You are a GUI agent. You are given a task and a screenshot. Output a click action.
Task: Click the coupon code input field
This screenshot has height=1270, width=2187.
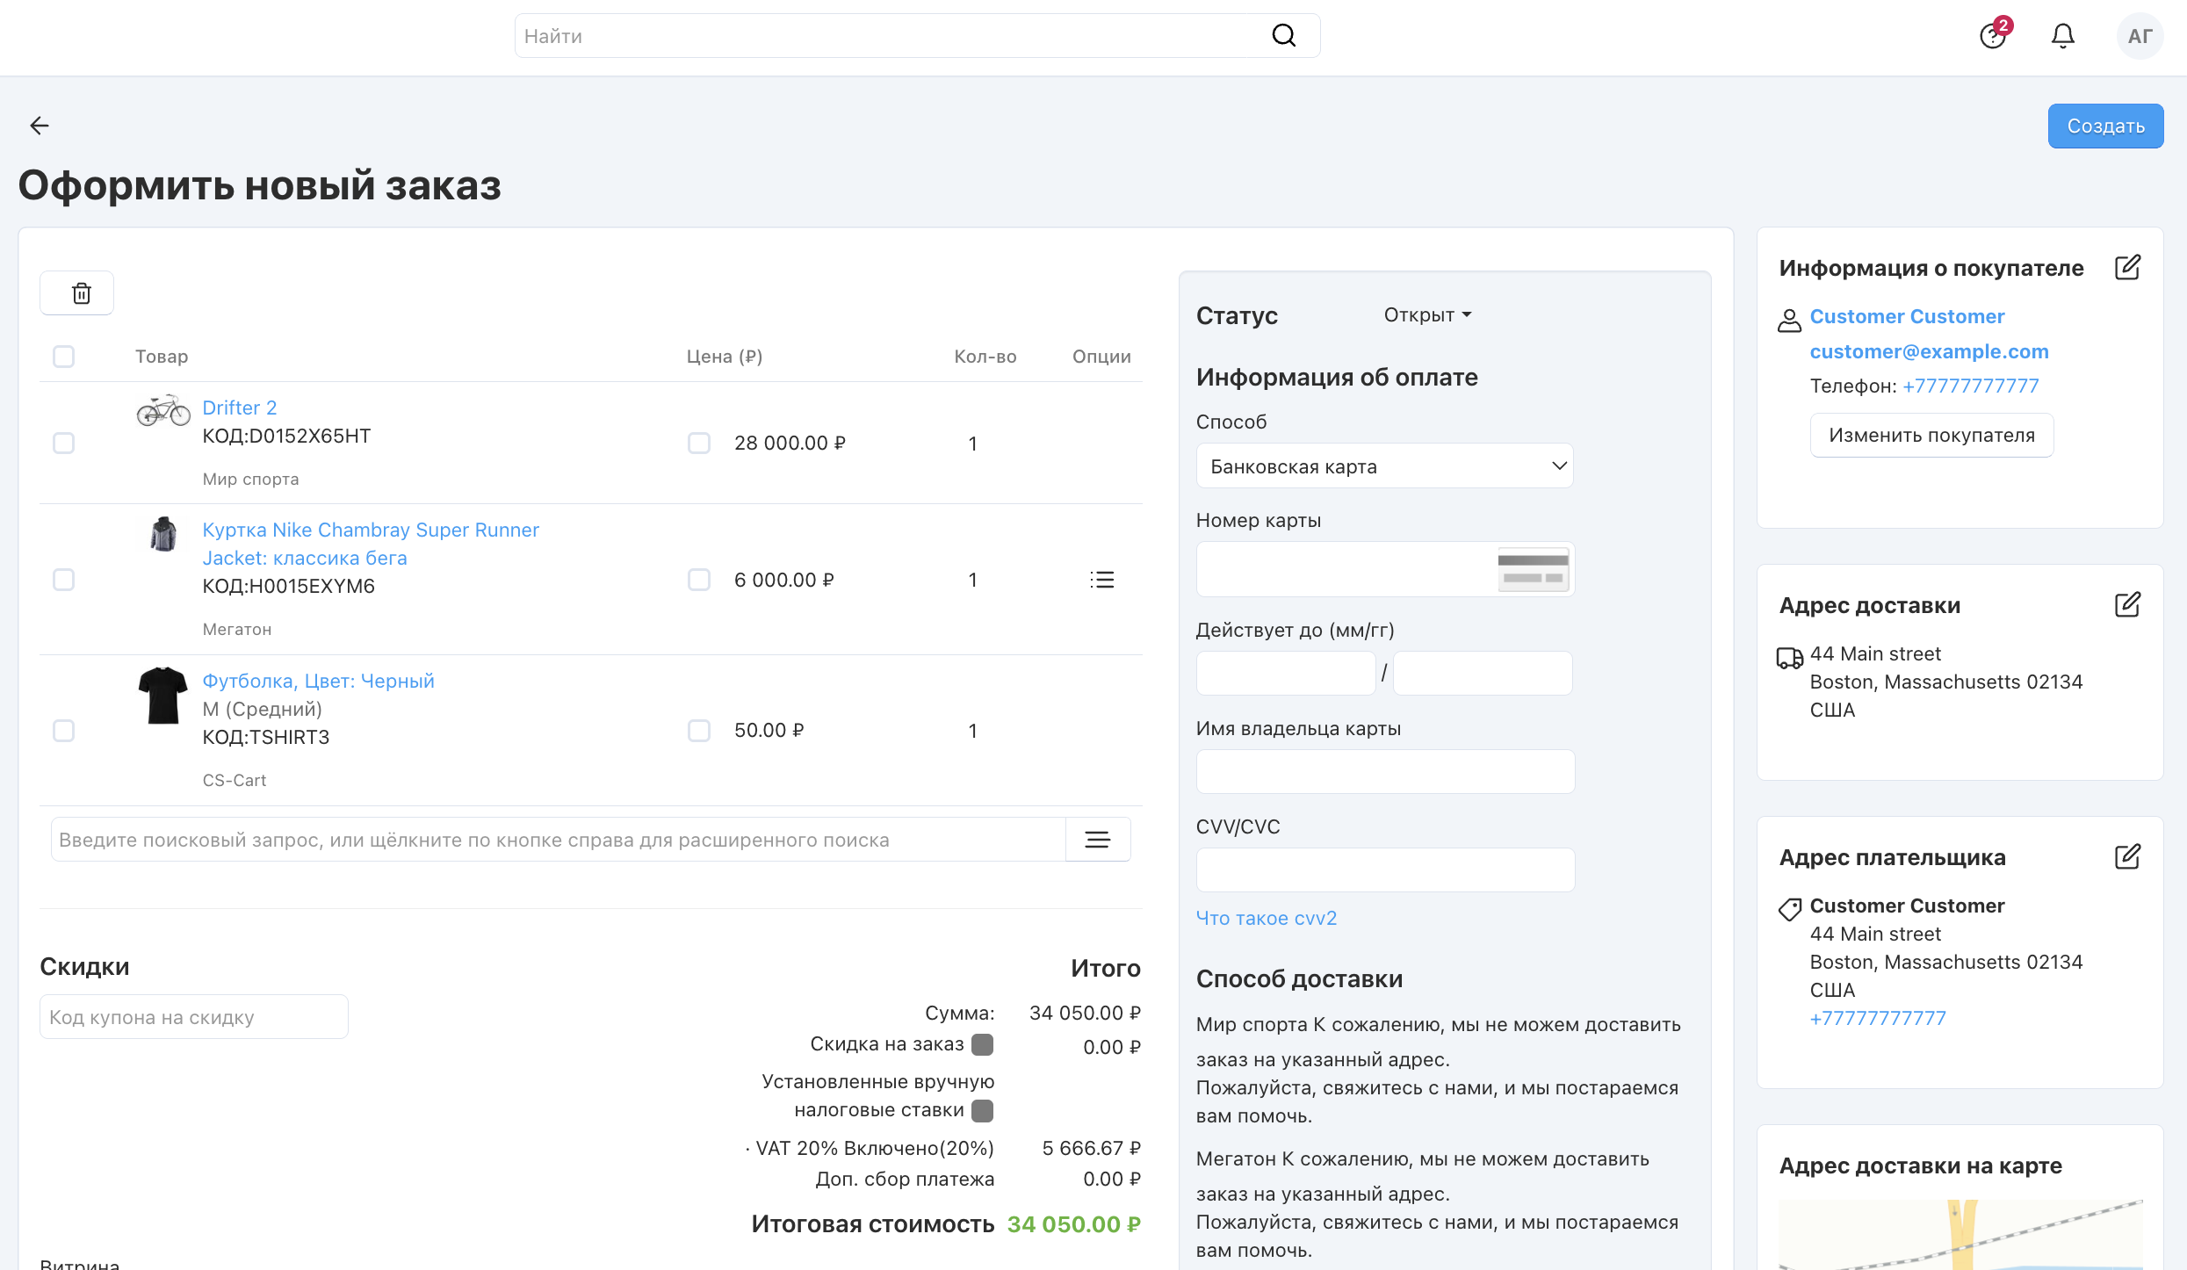click(x=194, y=1017)
